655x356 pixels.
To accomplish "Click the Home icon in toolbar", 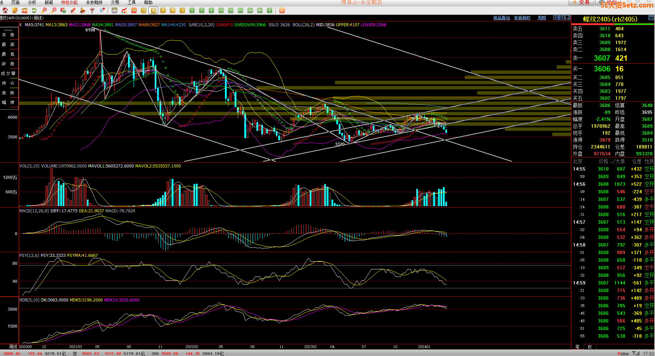I will (x=5, y=10).
